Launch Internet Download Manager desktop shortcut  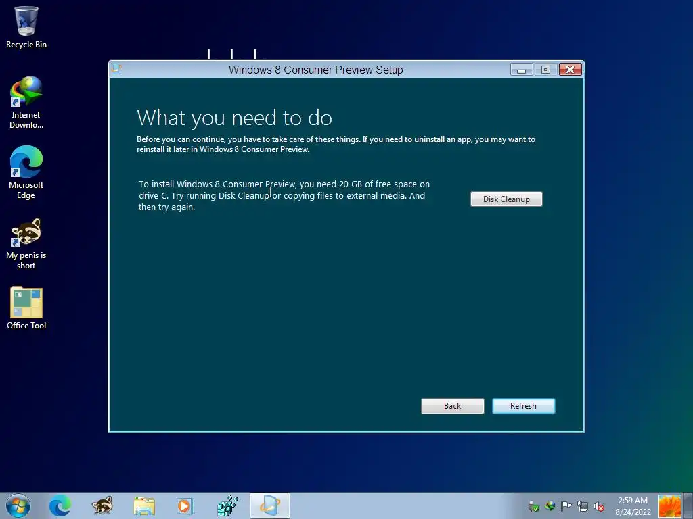[x=26, y=103]
